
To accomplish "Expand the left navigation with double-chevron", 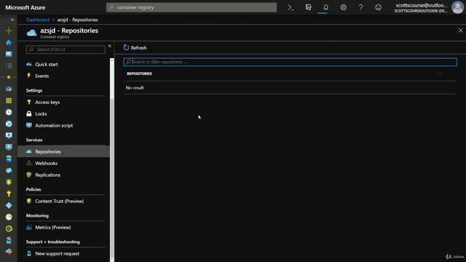I will click(12, 20).
